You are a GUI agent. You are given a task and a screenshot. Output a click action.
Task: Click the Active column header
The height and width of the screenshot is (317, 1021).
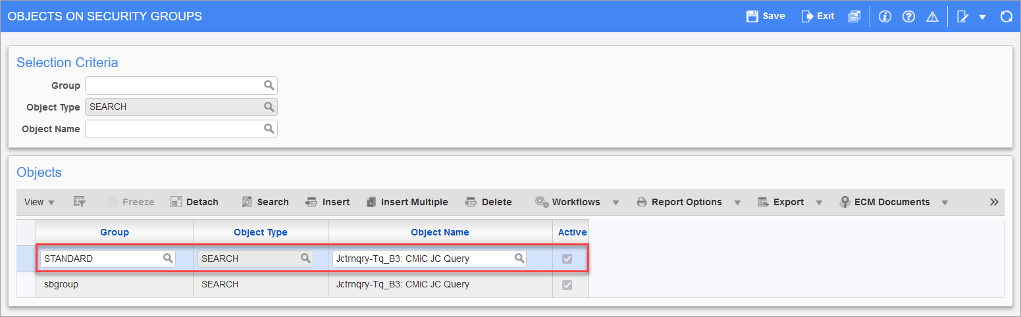pyautogui.click(x=572, y=232)
